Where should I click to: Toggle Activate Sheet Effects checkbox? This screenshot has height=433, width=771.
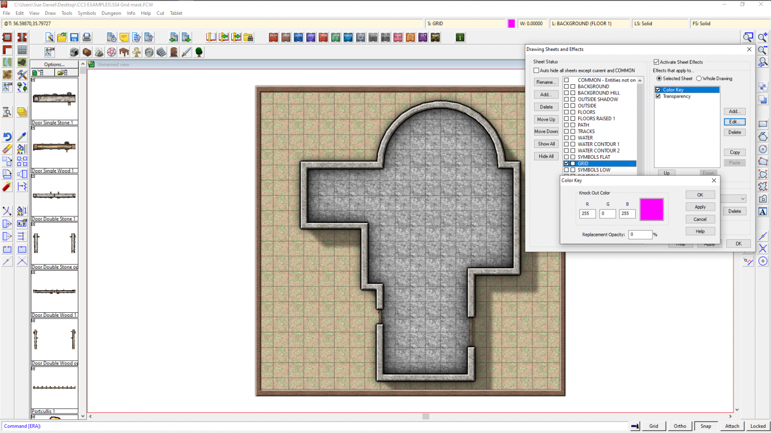click(x=656, y=62)
